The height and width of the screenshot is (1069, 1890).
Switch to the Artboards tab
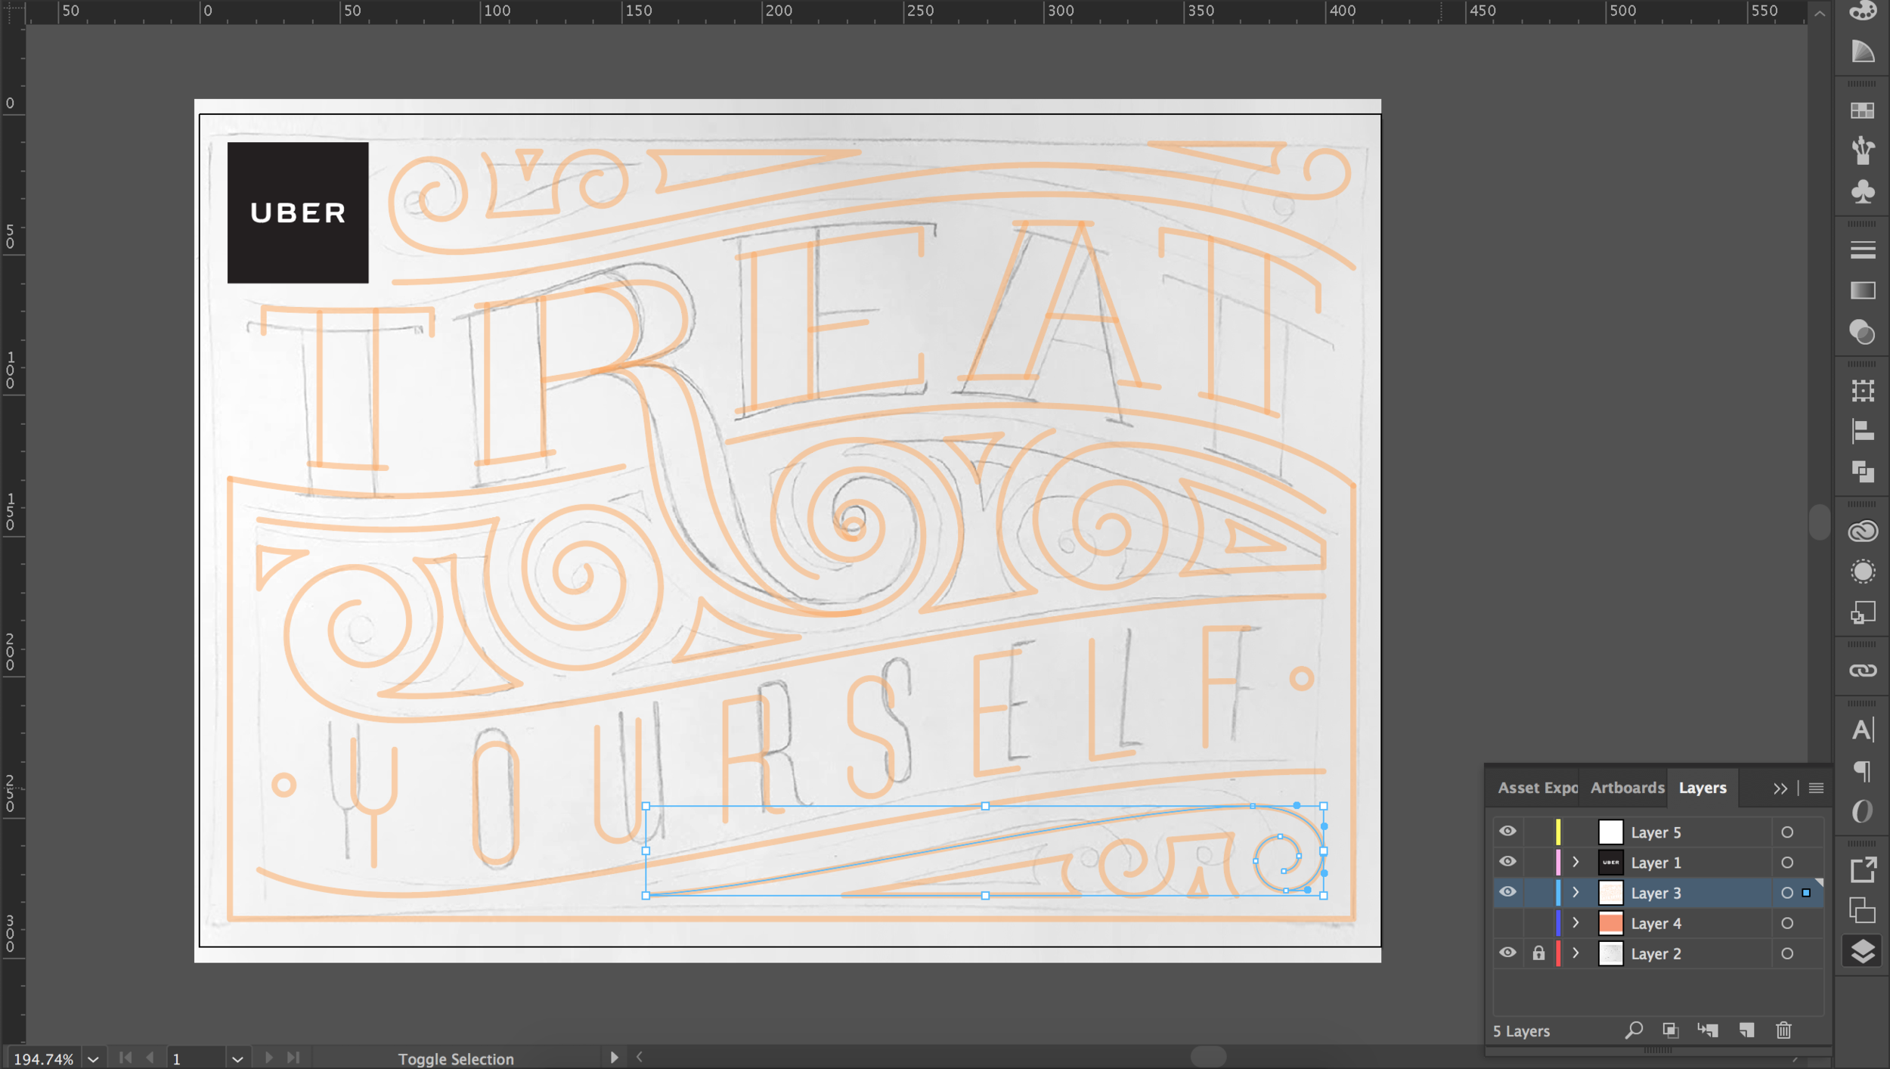[x=1627, y=788]
